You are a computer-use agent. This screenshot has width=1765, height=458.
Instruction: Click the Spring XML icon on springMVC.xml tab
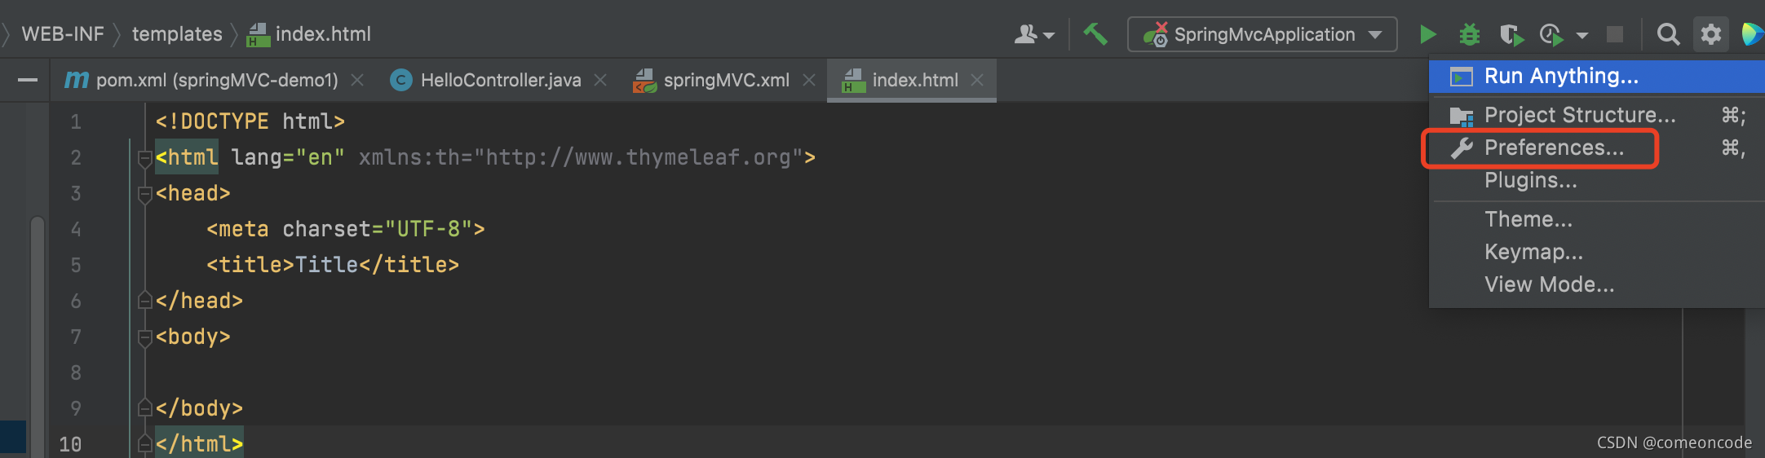(644, 80)
